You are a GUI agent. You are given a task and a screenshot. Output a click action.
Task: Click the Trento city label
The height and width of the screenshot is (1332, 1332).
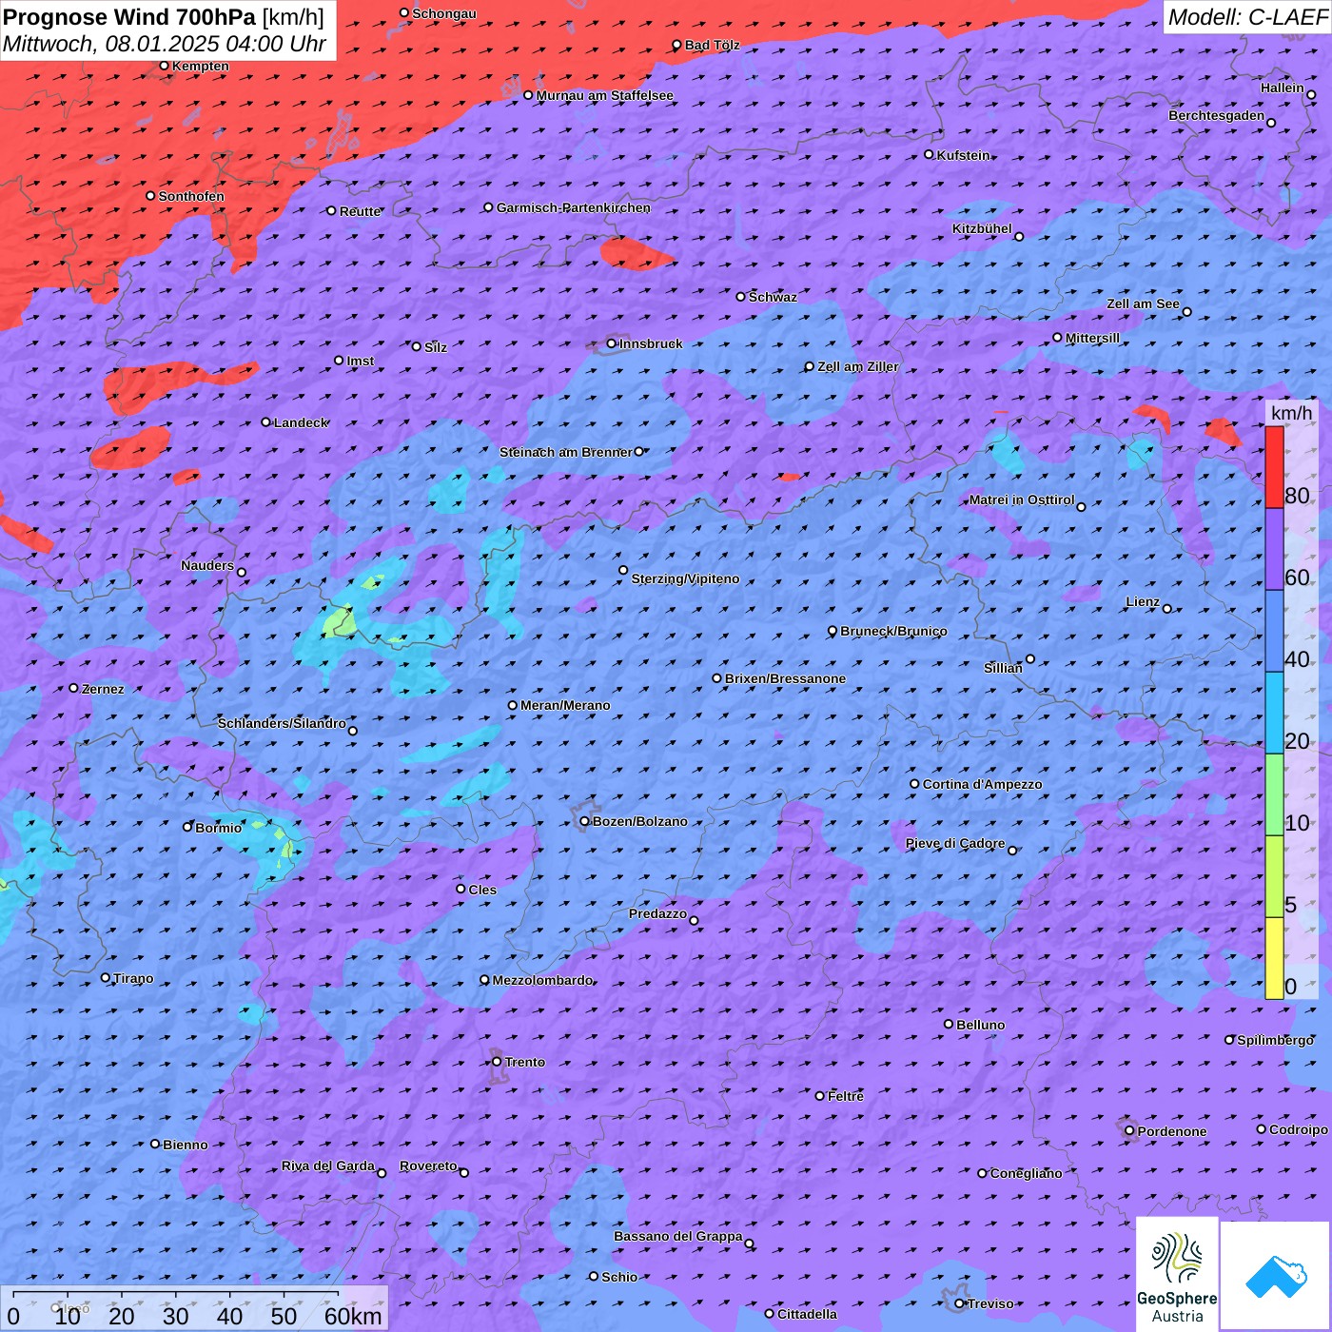pyautogui.click(x=525, y=1062)
